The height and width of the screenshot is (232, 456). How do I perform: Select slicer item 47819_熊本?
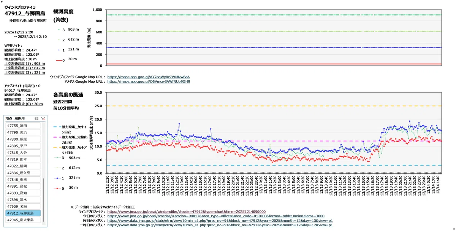[x=24, y=159]
